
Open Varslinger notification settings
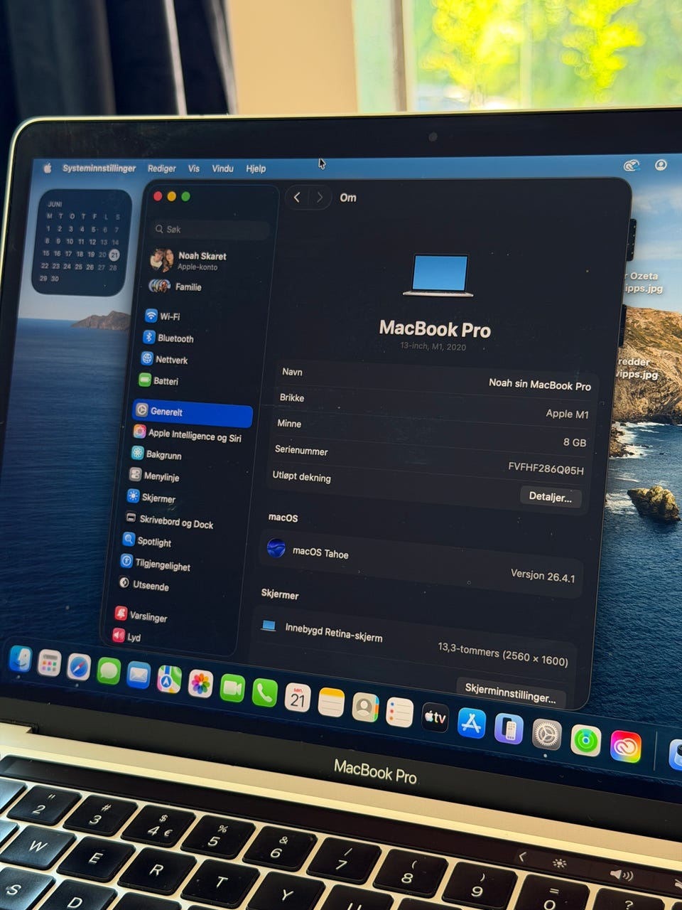pyautogui.click(x=141, y=615)
